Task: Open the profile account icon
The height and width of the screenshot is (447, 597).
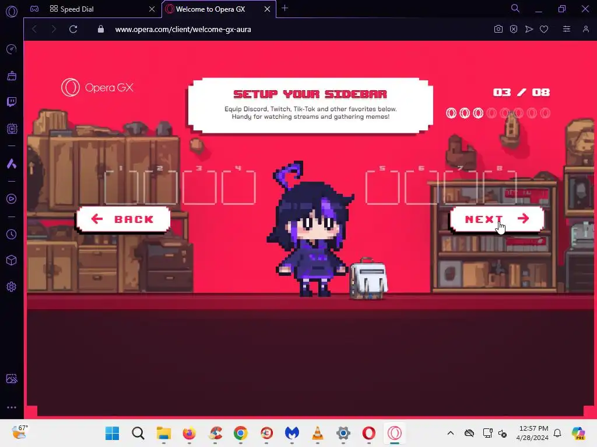Action: pyautogui.click(x=586, y=29)
